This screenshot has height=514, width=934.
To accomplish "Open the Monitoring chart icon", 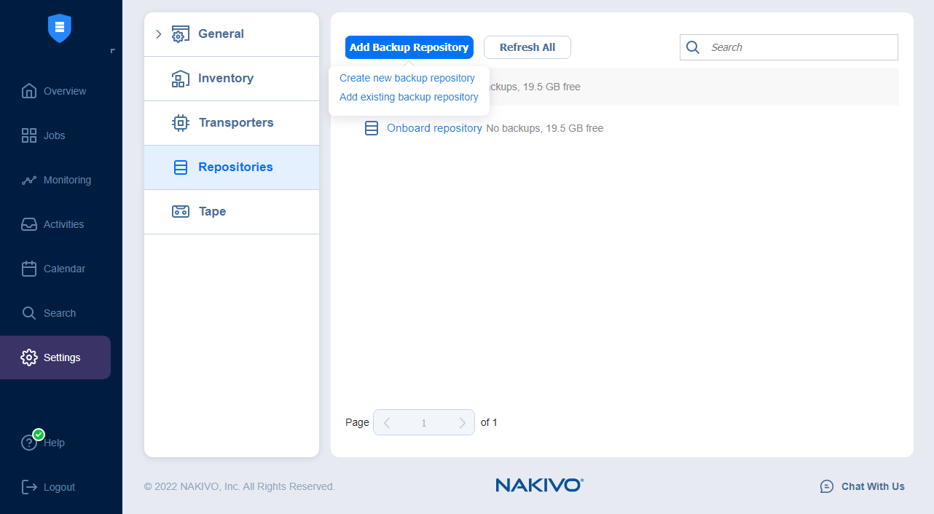I will tap(29, 179).
